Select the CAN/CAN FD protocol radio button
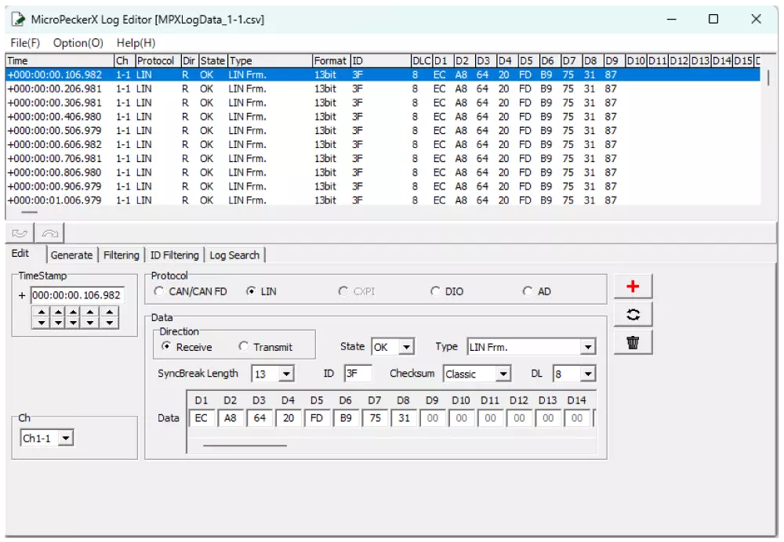This screenshot has height=542, width=784. [x=160, y=291]
